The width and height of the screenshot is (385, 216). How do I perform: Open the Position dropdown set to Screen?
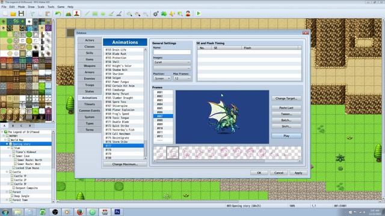162,79
